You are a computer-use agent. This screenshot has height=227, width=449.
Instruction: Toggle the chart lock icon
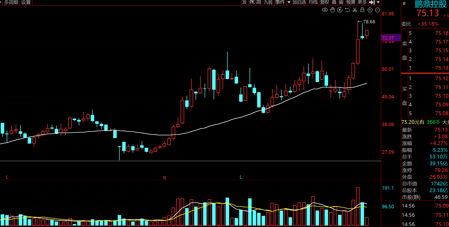[362, 10]
